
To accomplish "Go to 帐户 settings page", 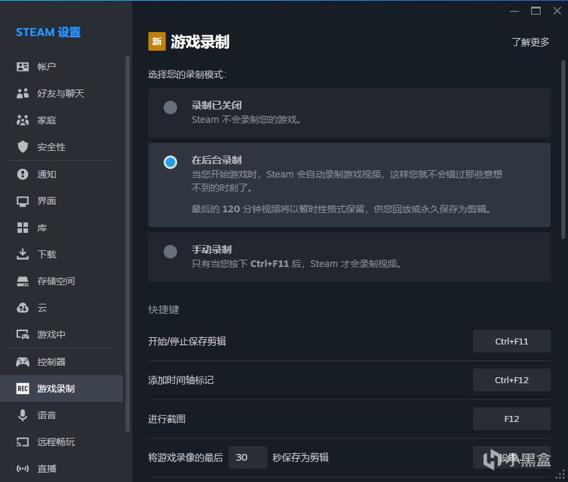I will click(61, 67).
